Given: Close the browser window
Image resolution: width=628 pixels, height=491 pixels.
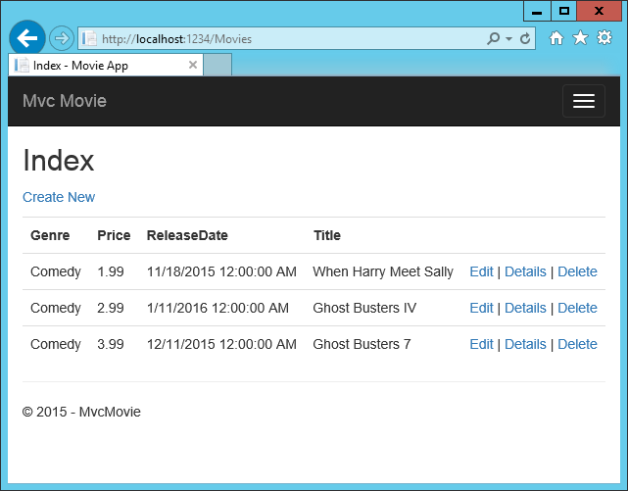Looking at the screenshot, I should point(600,11).
